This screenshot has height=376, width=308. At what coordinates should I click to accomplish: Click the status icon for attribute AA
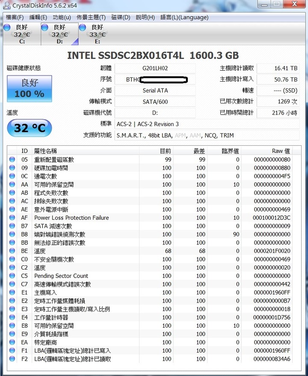pyautogui.click(x=12, y=184)
